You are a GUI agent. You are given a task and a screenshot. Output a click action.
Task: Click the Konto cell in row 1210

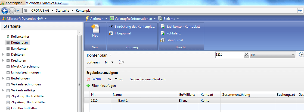(x=210, y=101)
